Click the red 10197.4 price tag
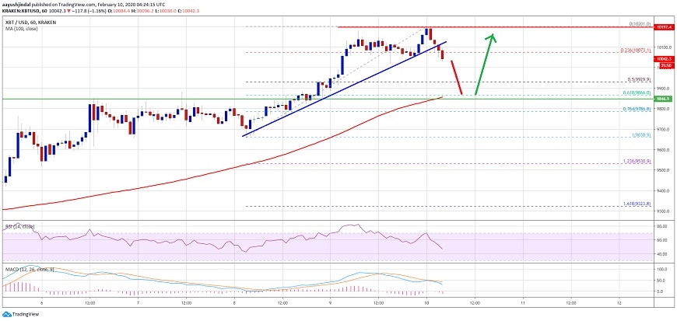 tap(663, 26)
